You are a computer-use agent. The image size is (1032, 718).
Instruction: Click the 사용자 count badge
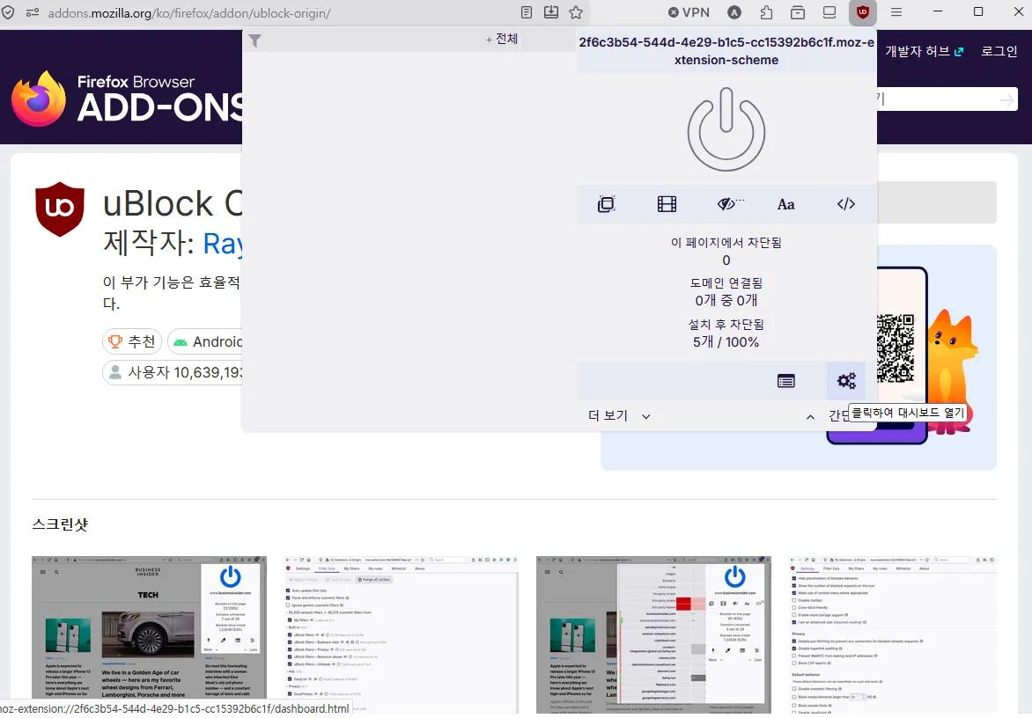click(x=173, y=372)
